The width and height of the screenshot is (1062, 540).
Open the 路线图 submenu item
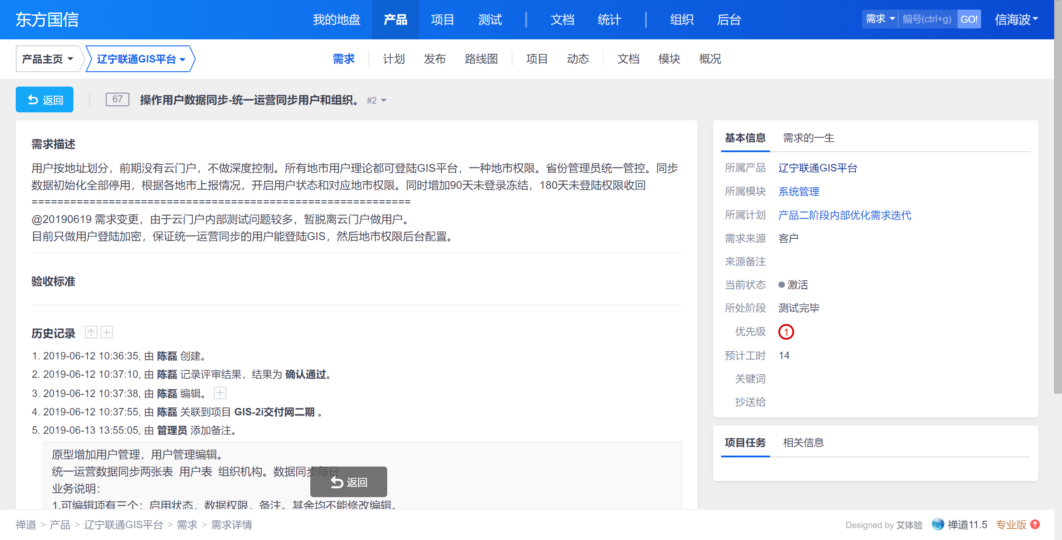pos(481,59)
